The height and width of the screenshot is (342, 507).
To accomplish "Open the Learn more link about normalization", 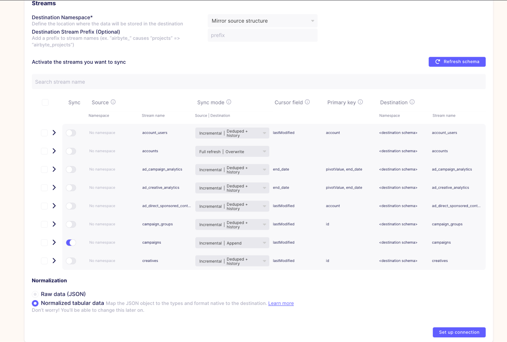I will pyautogui.click(x=280, y=303).
